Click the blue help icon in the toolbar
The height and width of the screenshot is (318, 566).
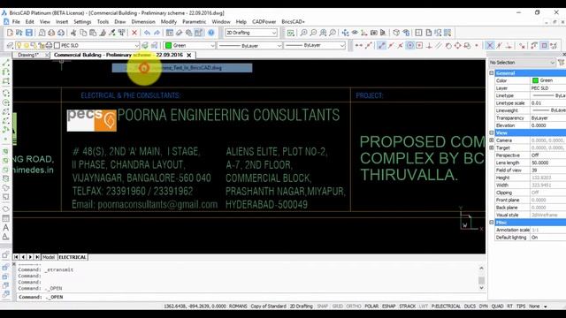tap(211, 33)
